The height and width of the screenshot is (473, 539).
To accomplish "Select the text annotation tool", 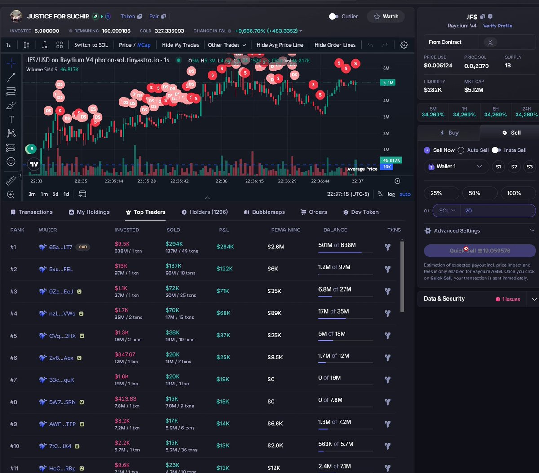I will [11, 119].
